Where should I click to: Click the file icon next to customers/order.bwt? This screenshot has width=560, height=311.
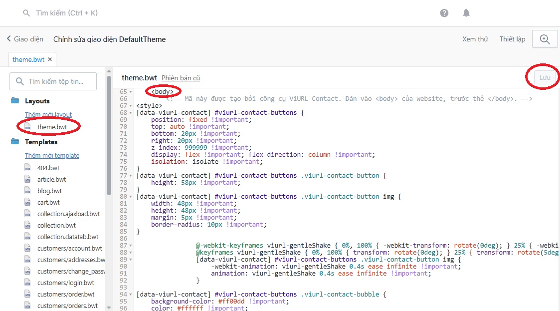[x=27, y=294]
